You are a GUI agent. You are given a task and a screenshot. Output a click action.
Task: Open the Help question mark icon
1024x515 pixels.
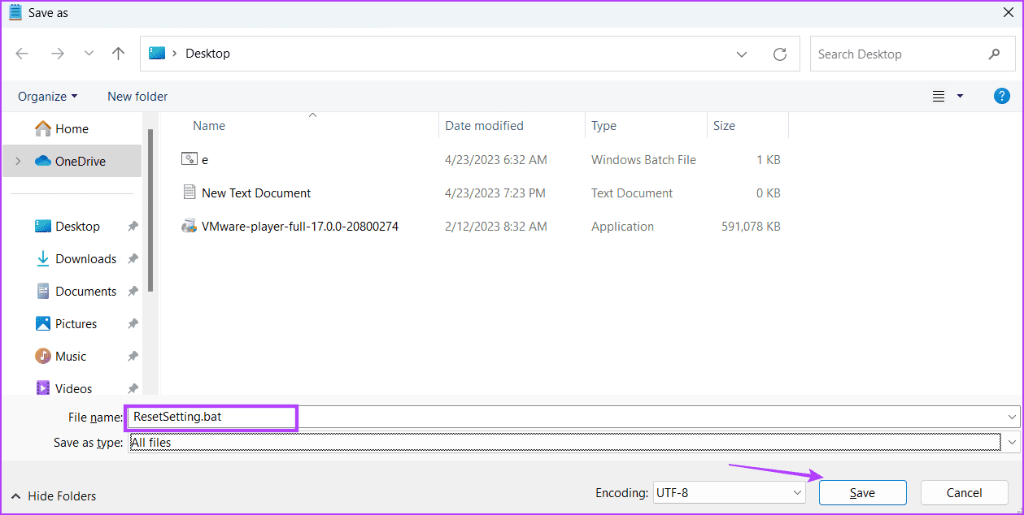pyautogui.click(x=1002, y=96)
